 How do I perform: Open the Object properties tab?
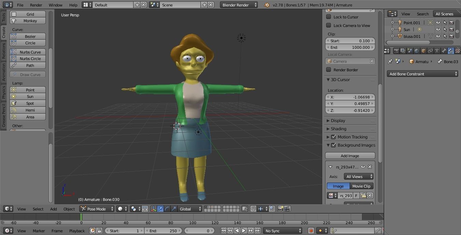tap(423, 51)
